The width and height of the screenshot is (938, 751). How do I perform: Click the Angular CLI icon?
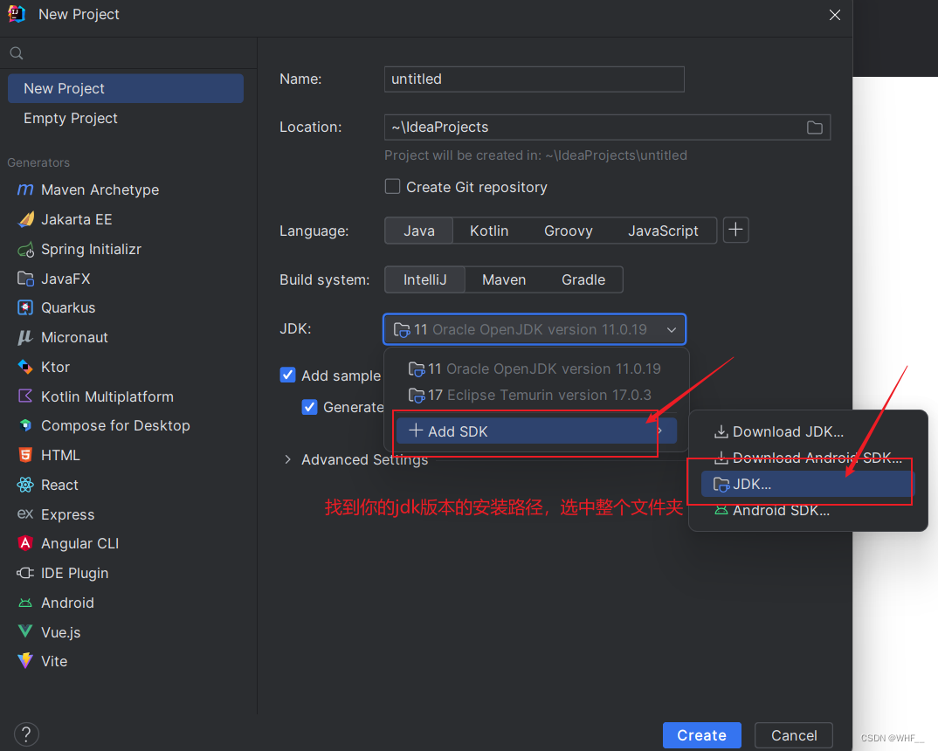pyautogui.click(x=25, y=543)
